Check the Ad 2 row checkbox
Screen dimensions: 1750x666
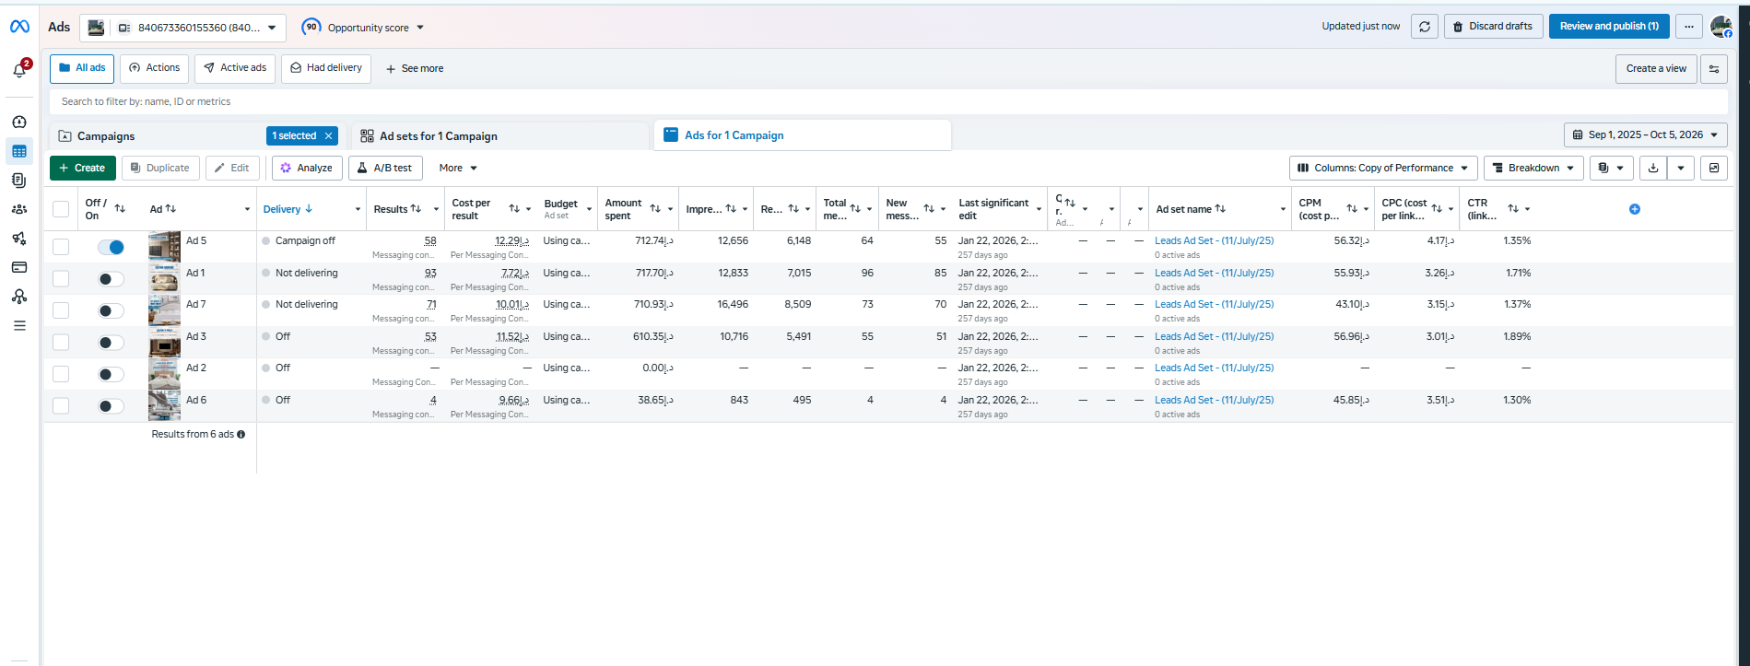[x=61, y=374]
